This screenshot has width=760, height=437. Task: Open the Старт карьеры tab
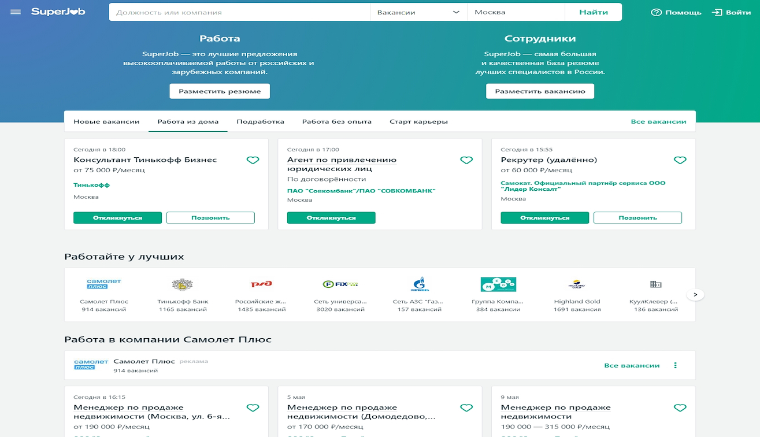tap(418, 122)
